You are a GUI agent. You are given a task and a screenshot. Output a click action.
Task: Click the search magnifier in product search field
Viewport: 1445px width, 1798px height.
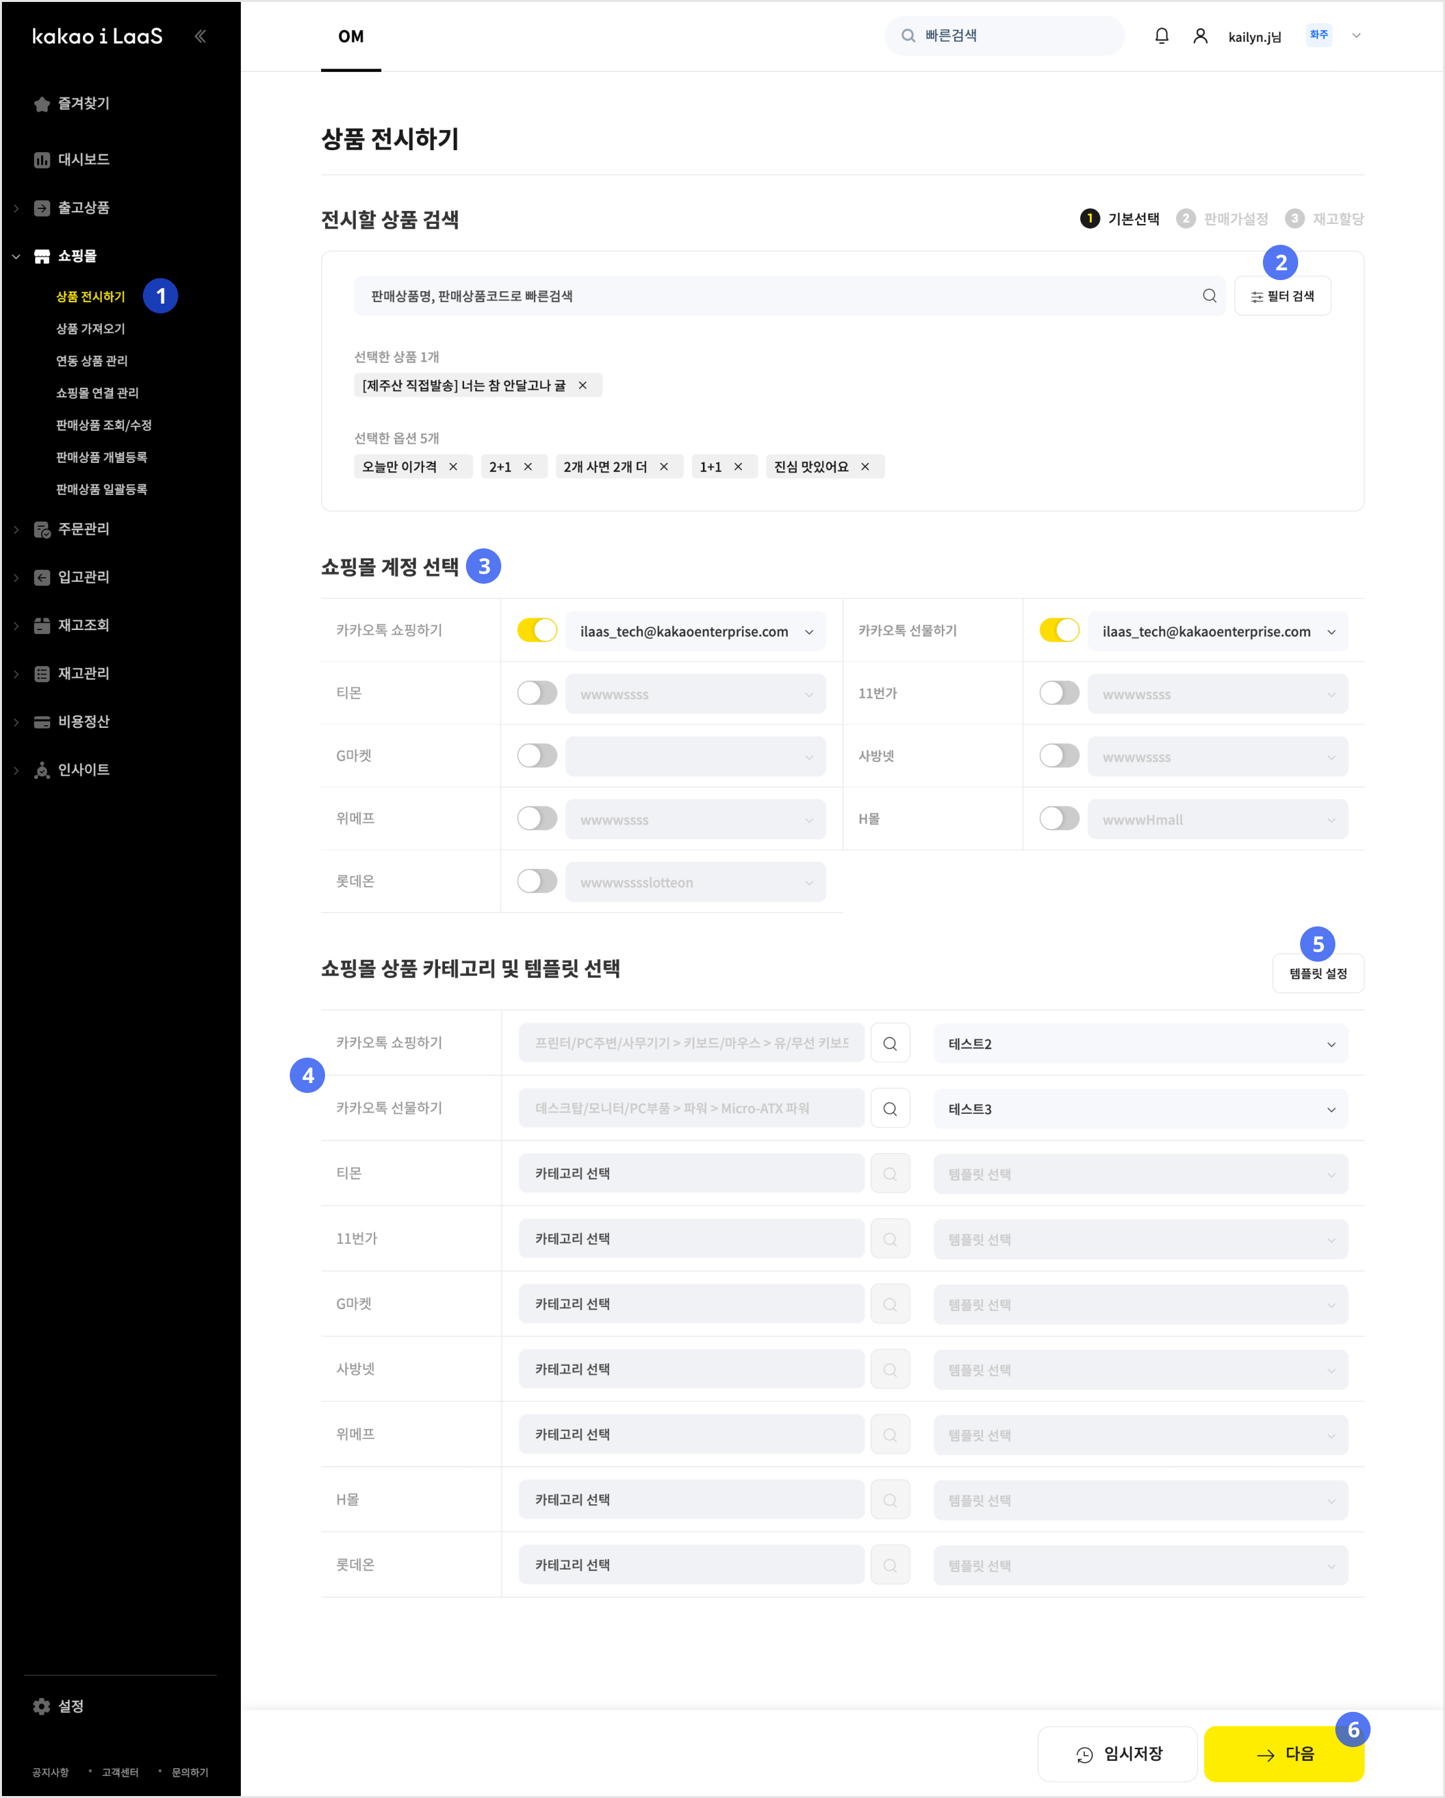tap(1209, 296)
